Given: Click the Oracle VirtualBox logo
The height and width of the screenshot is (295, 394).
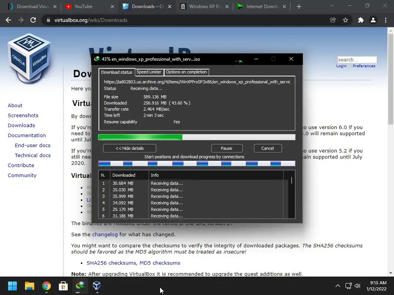Looking at the screenshot, I should [29, 58].
